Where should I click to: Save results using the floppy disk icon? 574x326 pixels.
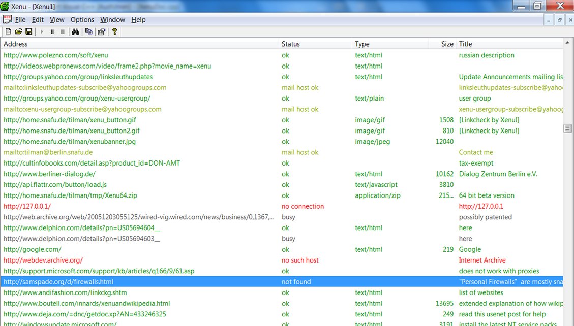28,32
